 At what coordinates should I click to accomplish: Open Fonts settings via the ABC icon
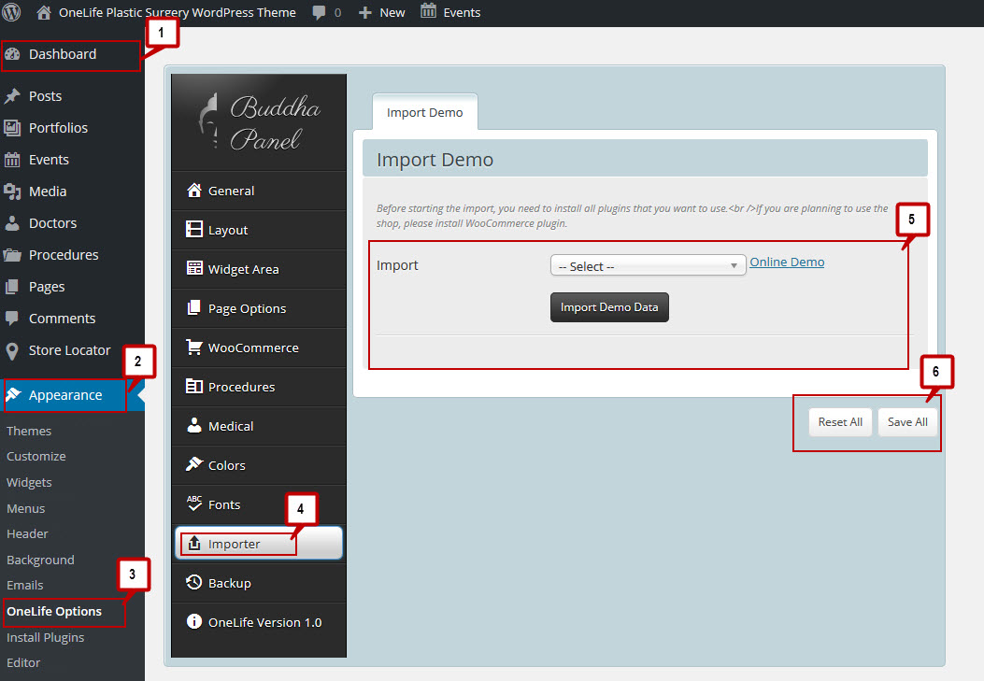click(x=194, y=504)
